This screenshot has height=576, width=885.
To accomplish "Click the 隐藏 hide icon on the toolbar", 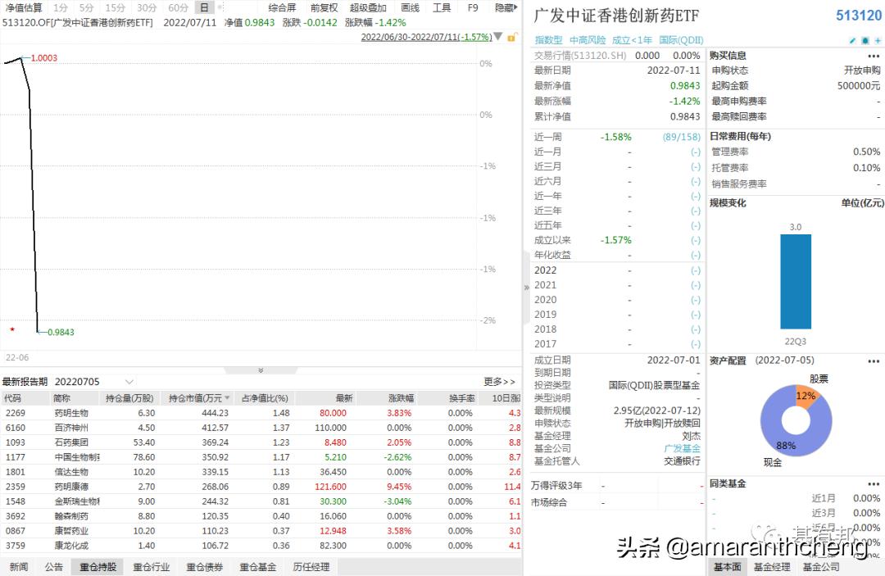I will pyautogui.click(x=503, y=7).
